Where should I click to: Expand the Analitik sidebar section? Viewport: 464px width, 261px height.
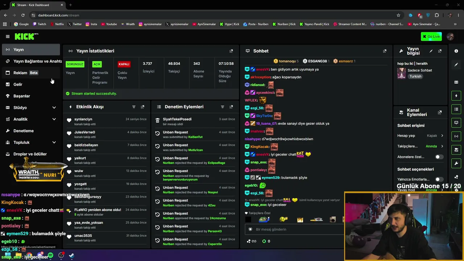[54, 119]
